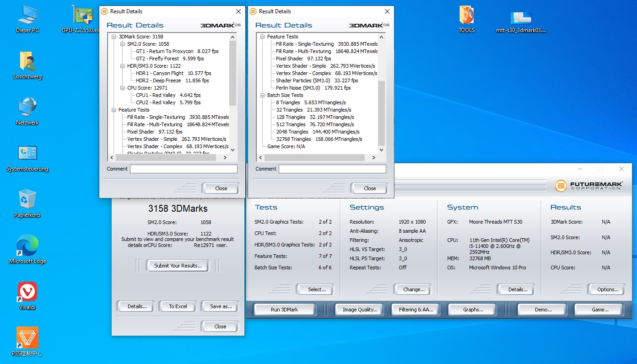
Task: Start benchmark with Run 3DMark button
Action: (284, 310)
